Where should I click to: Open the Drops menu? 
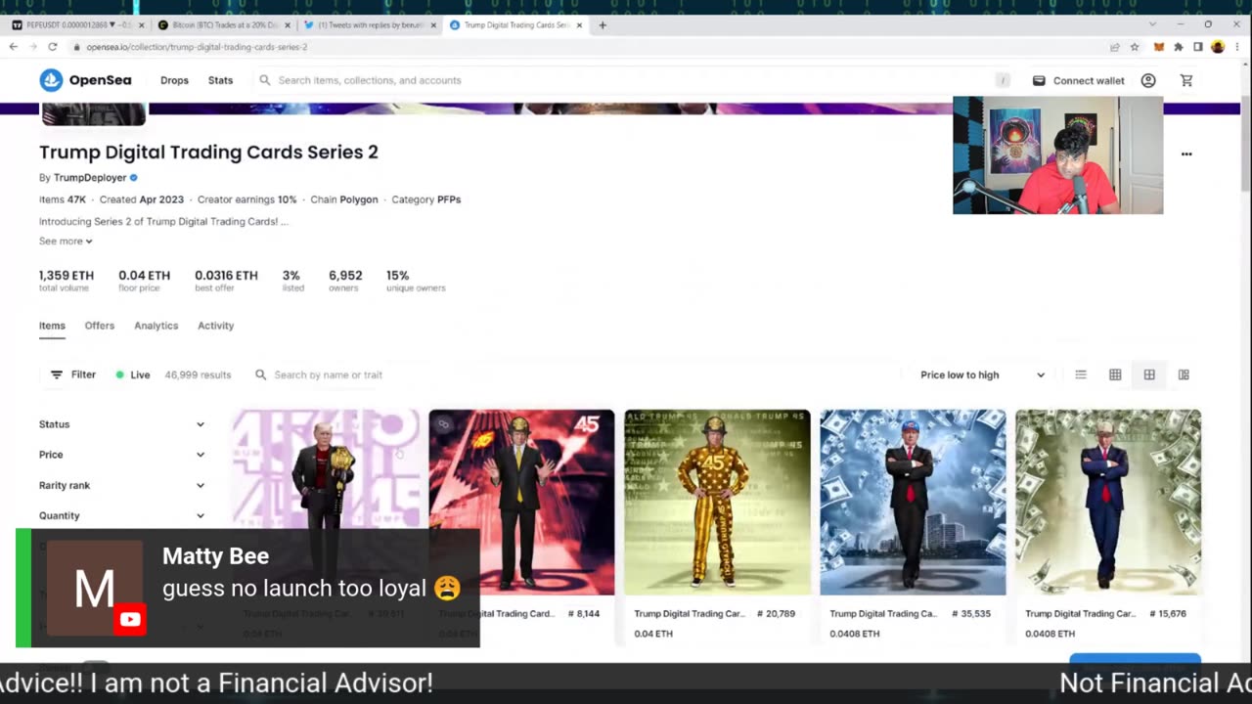tap(174, 80)
